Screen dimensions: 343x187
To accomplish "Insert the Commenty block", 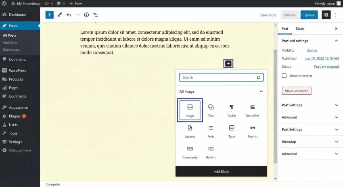I will coord(190,152).
